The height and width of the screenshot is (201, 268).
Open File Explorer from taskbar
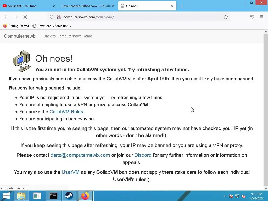21,196
